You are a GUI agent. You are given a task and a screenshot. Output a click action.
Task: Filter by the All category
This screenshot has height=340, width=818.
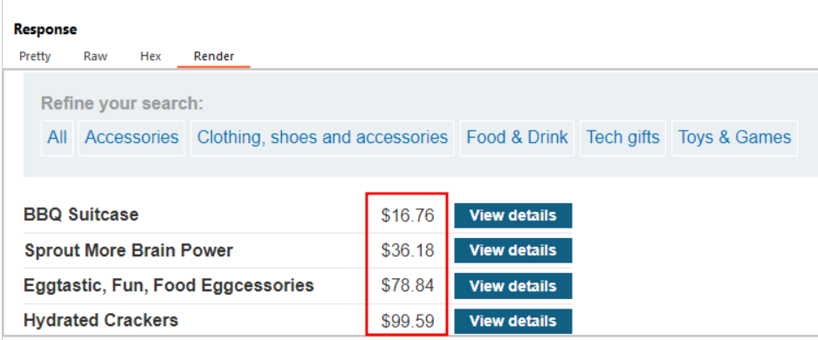(x=58, y=138)
